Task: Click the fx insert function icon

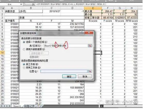Action: pos(33,4)
